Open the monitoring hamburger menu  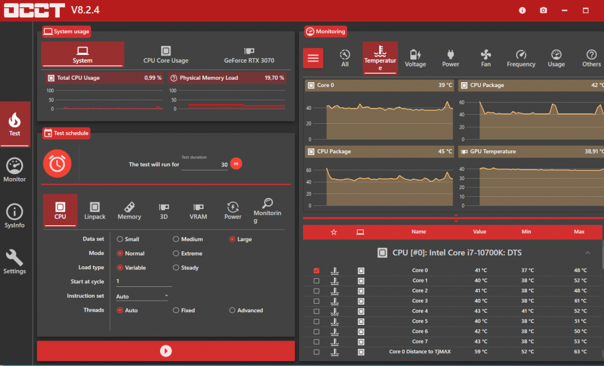313,58
